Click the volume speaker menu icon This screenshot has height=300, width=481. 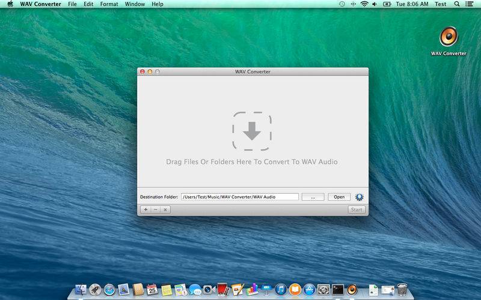coord(375,4)
